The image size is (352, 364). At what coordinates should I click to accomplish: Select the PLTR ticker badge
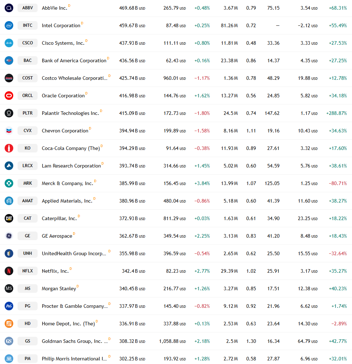pyautogui.click(x=28, y=113)
